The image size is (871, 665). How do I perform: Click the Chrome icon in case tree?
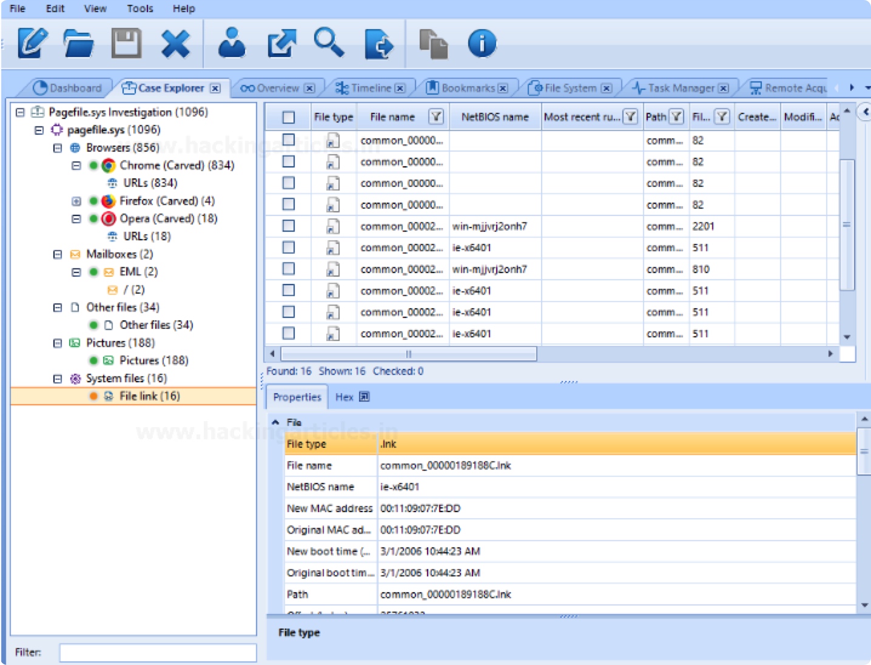(x=109, y=165)
